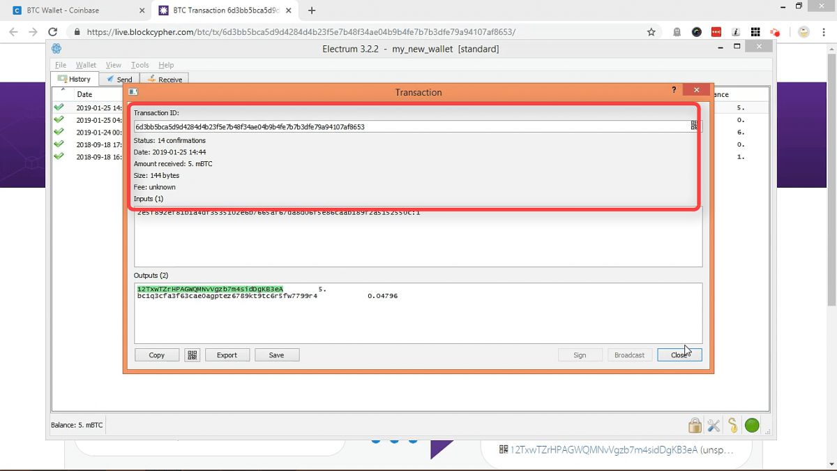The width and height of the screenshot is (837, 471).
Task: Click the Export button
Action: coord(227,355)
